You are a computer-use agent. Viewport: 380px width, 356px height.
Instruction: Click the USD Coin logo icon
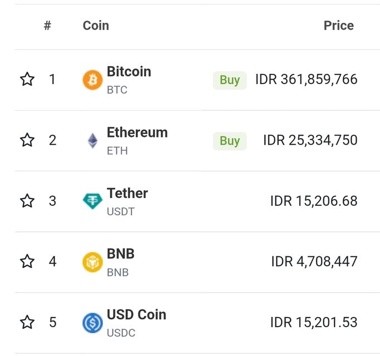[x=92, y=323]
